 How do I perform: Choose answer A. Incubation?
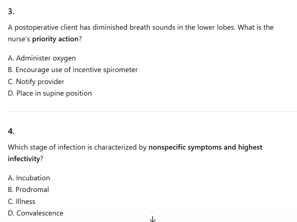(29, 178)
